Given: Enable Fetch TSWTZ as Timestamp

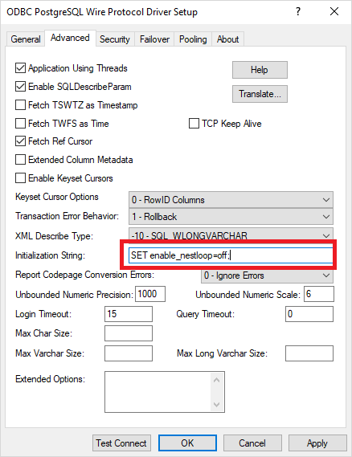Looking at the screenshot, I should pyautogui.click(x=20, y=105).
